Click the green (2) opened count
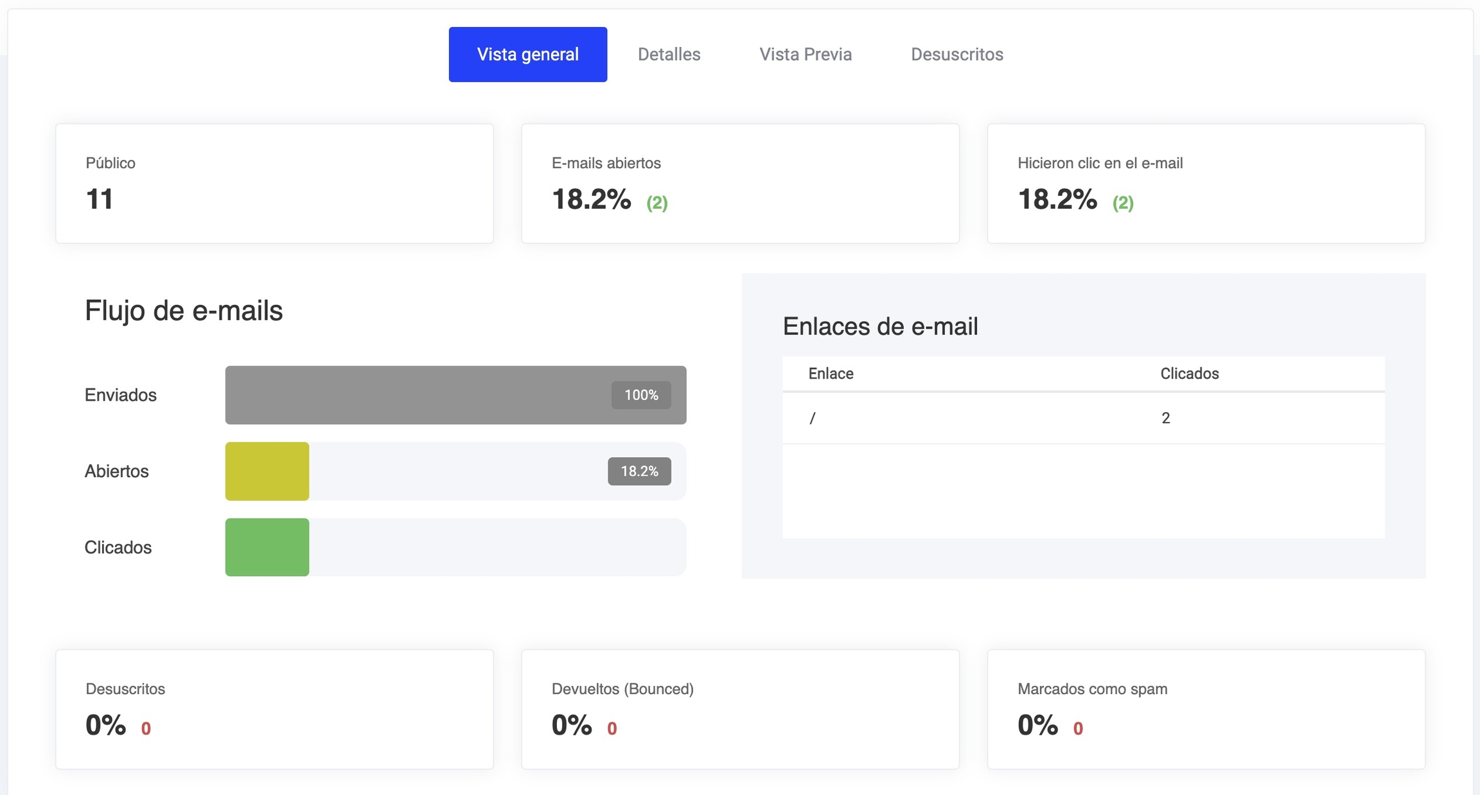The width and height of the screenshot is (1480, 795). 656,203
